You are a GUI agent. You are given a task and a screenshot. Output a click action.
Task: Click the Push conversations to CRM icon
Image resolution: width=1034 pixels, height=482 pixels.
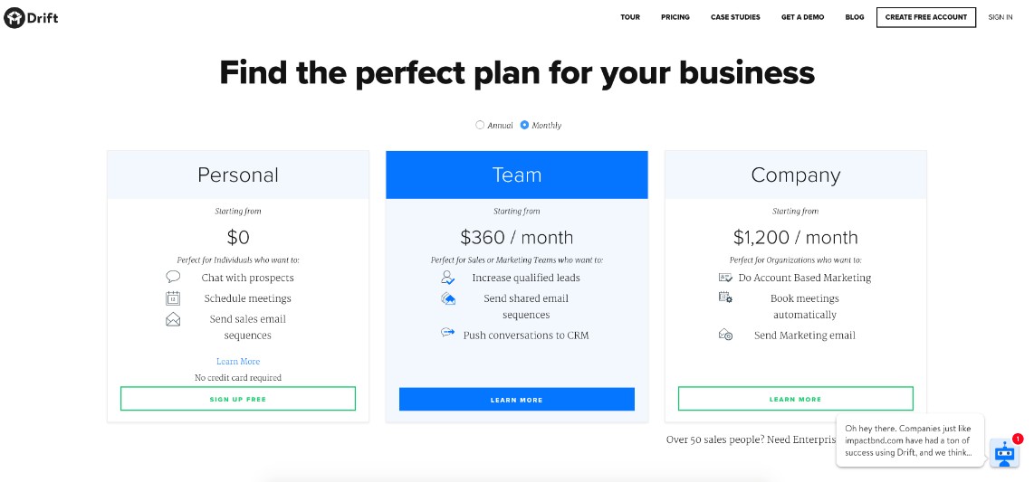tap(448, 333)
